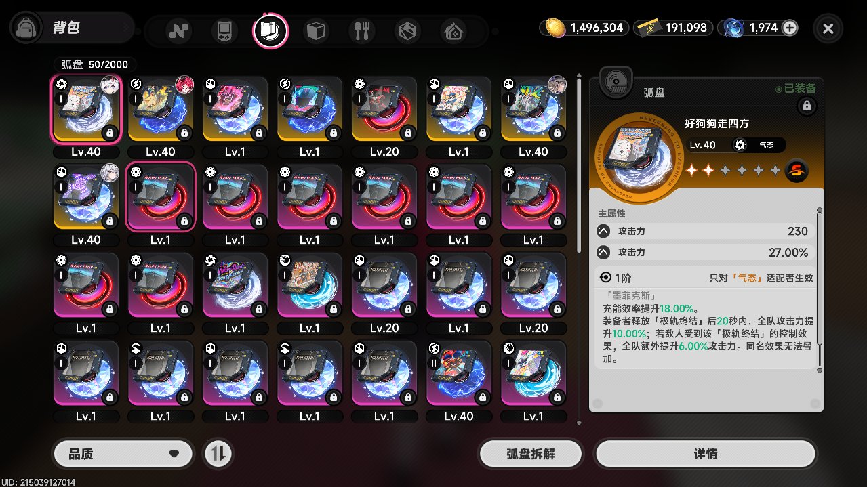Image resolution: width=867 pixels, height=487 pixels.
Task: Add more blue gem currency
Action: 790,28
